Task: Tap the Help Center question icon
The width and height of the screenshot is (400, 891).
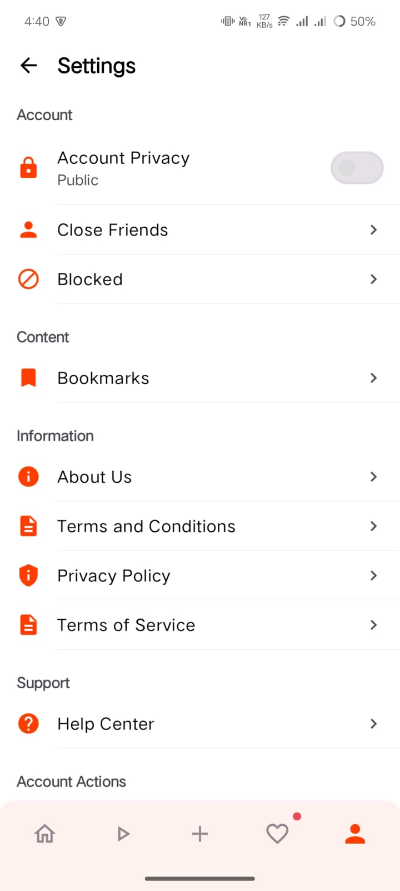Action: (28, 723)
